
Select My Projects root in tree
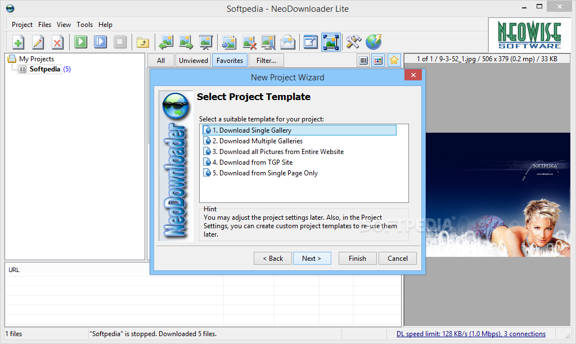point(37,59)
